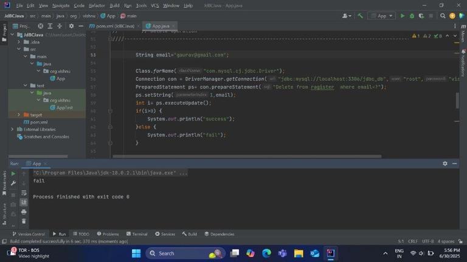Select AppTest class in project tree
The width and height of the screenshot is (467, 262).
tap(61, 107)
